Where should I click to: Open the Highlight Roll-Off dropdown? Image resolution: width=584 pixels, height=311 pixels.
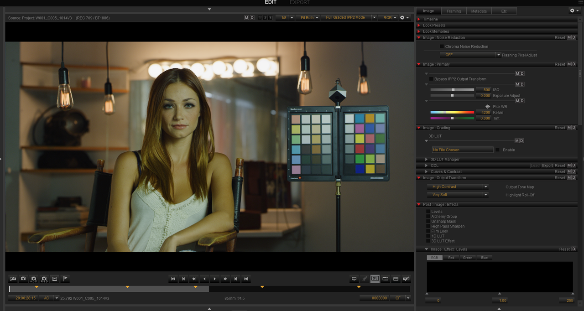[x=458, y=195]
